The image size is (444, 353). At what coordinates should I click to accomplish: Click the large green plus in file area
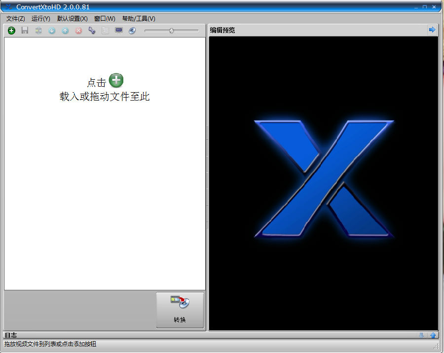[116, 80]
